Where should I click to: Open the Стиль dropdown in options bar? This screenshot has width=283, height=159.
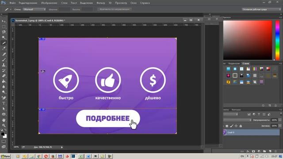[x=34, y=9]
